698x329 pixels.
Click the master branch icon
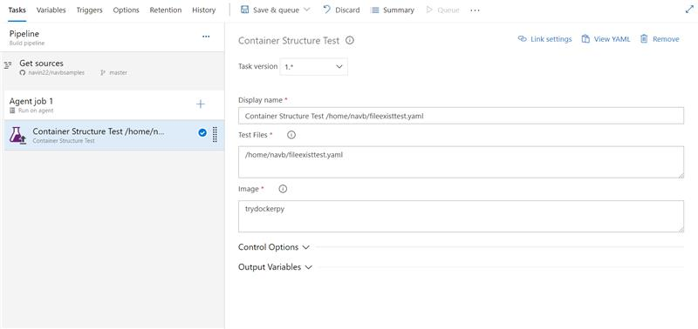coord(103,72)
